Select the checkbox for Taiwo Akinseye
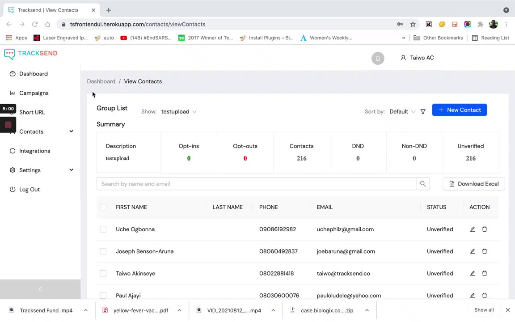 [x=103, y=273]
